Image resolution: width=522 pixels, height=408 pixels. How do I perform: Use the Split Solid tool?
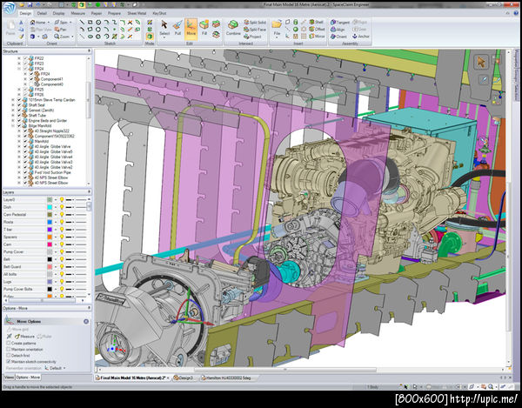tap(255, 22)
